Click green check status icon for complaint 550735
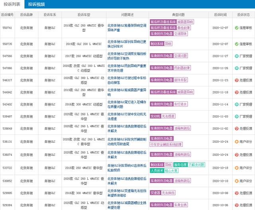The height and width of the screenshot is (210, 255). tap(237, 44)
